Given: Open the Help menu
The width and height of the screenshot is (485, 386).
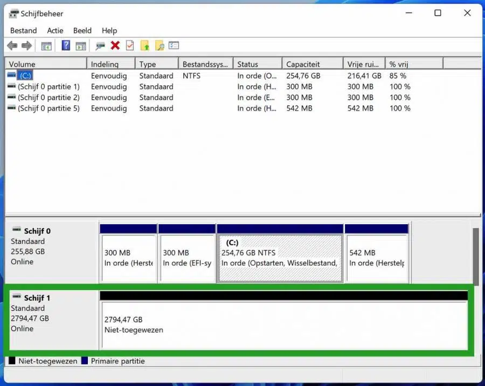Looking at the screenshot, I should click(109, 31).
